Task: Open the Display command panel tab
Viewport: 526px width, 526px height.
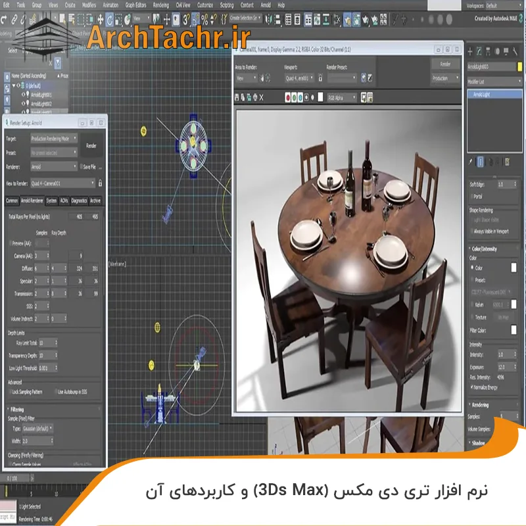Action: tap(506, 51)
